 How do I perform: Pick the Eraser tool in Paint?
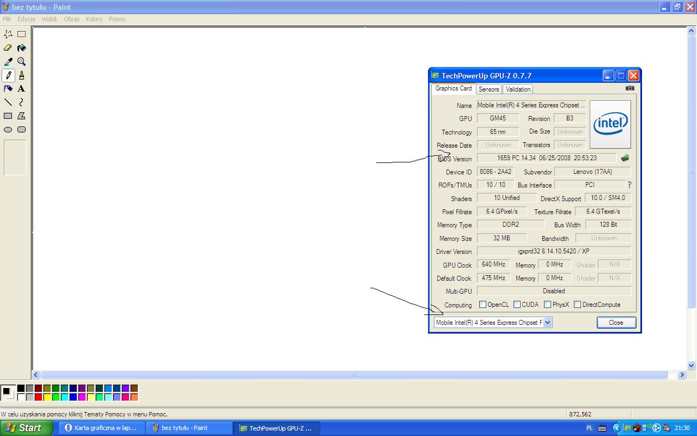pyautogui.click(x=8, y=48)
